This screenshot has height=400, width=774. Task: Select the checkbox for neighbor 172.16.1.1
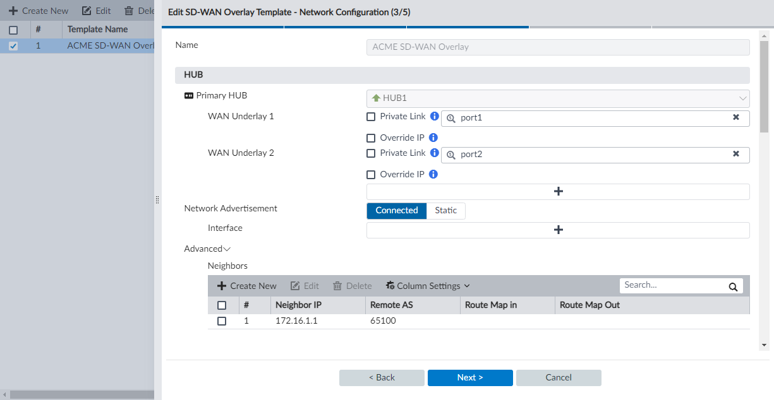tap(222, 321)
